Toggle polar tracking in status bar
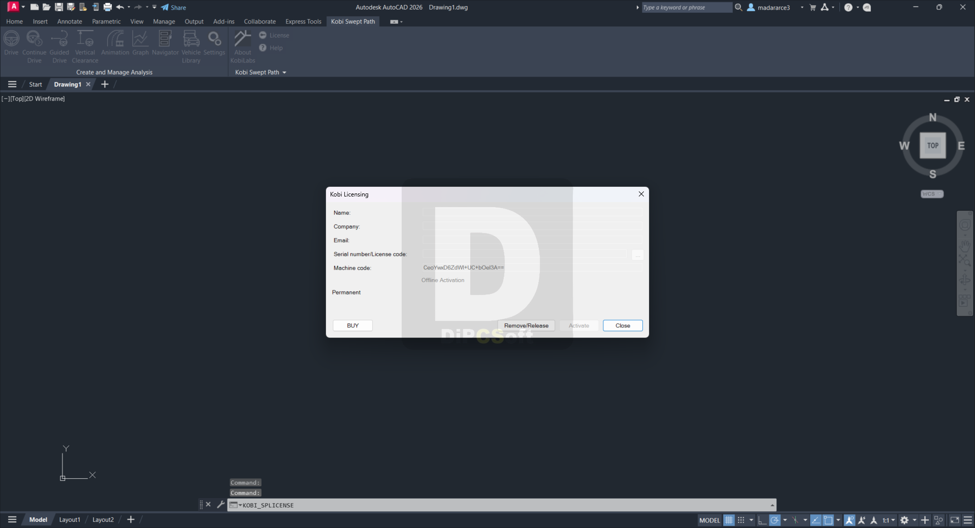The width and height of the screenshot is (975, 528). point(774,520)
